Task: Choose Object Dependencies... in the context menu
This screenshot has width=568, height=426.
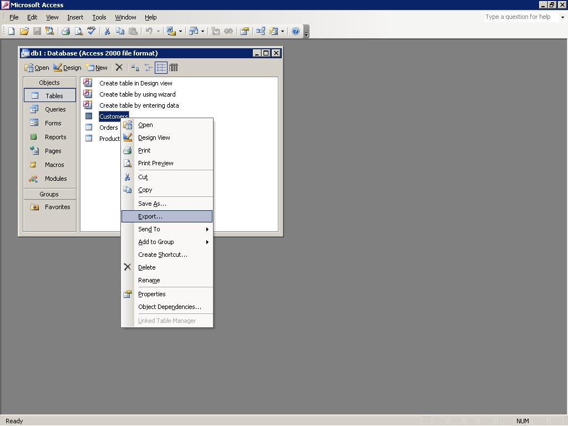Action: 167,307
